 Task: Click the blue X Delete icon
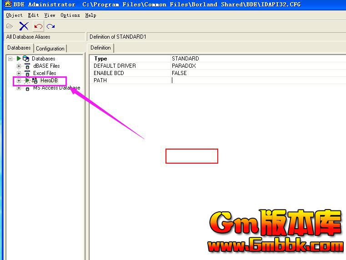point(24,26)
